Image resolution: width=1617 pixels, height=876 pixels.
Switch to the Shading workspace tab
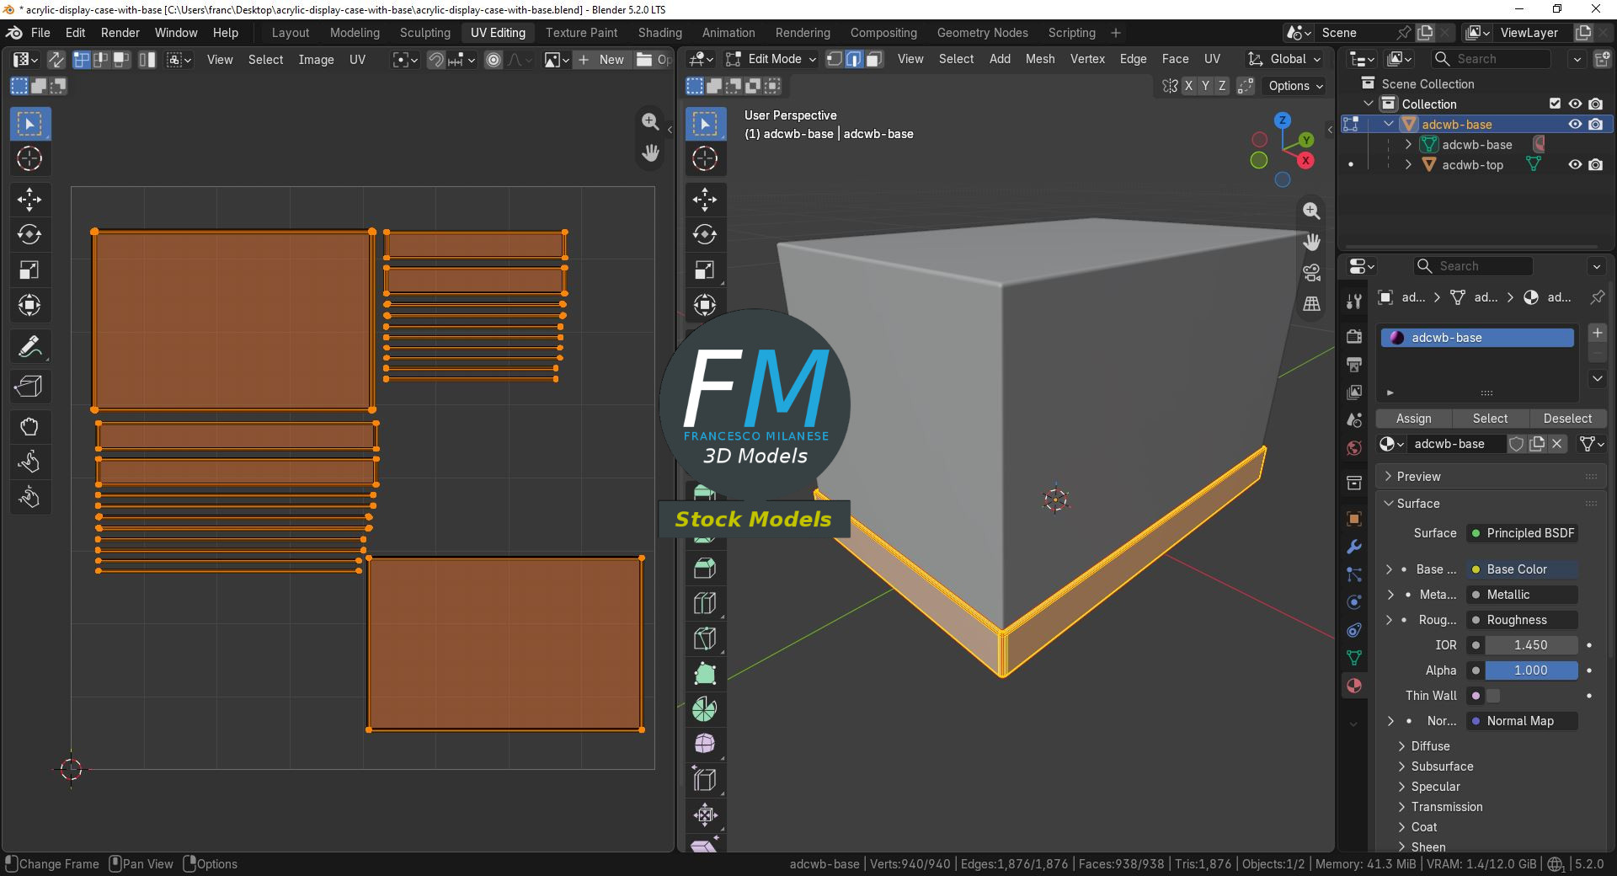tap(659, 33)
